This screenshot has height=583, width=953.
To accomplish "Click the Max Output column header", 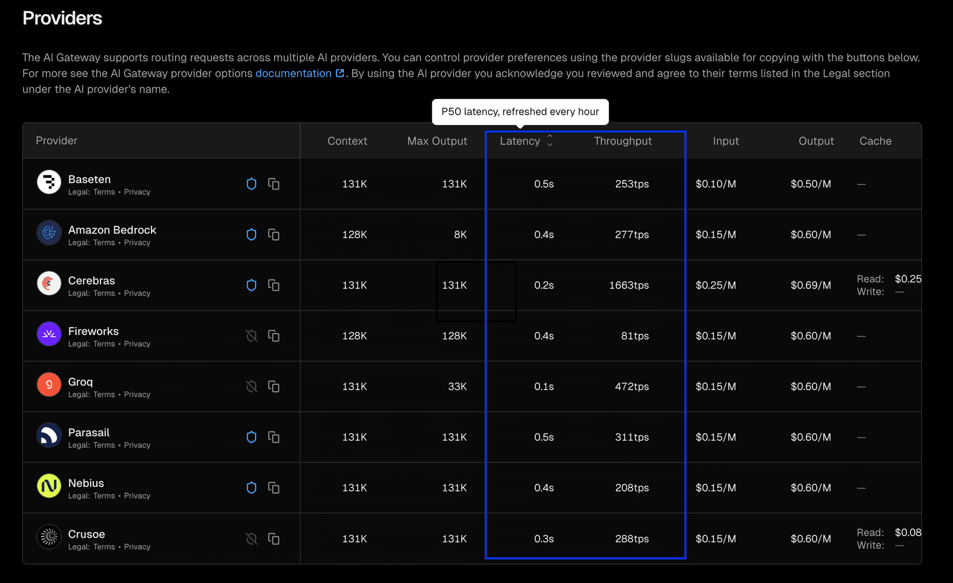I will coord(437,141).
